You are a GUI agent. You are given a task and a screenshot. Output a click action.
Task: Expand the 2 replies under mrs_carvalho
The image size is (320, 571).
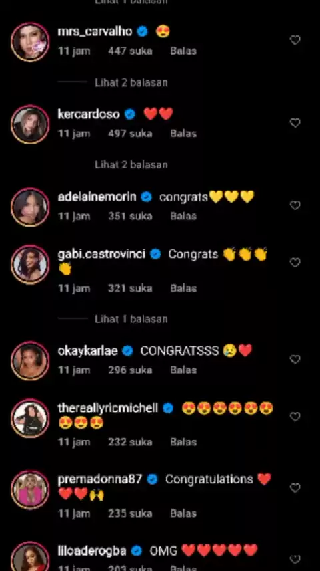point(131,83)
